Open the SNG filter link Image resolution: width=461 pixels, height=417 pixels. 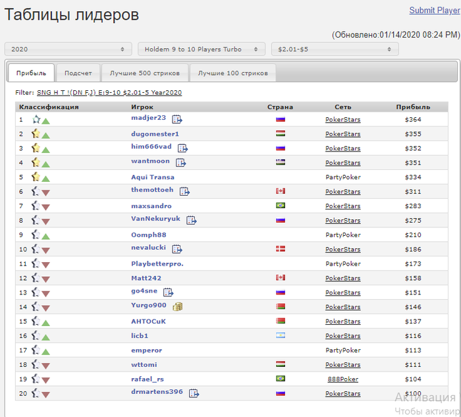tap(109, 93)
